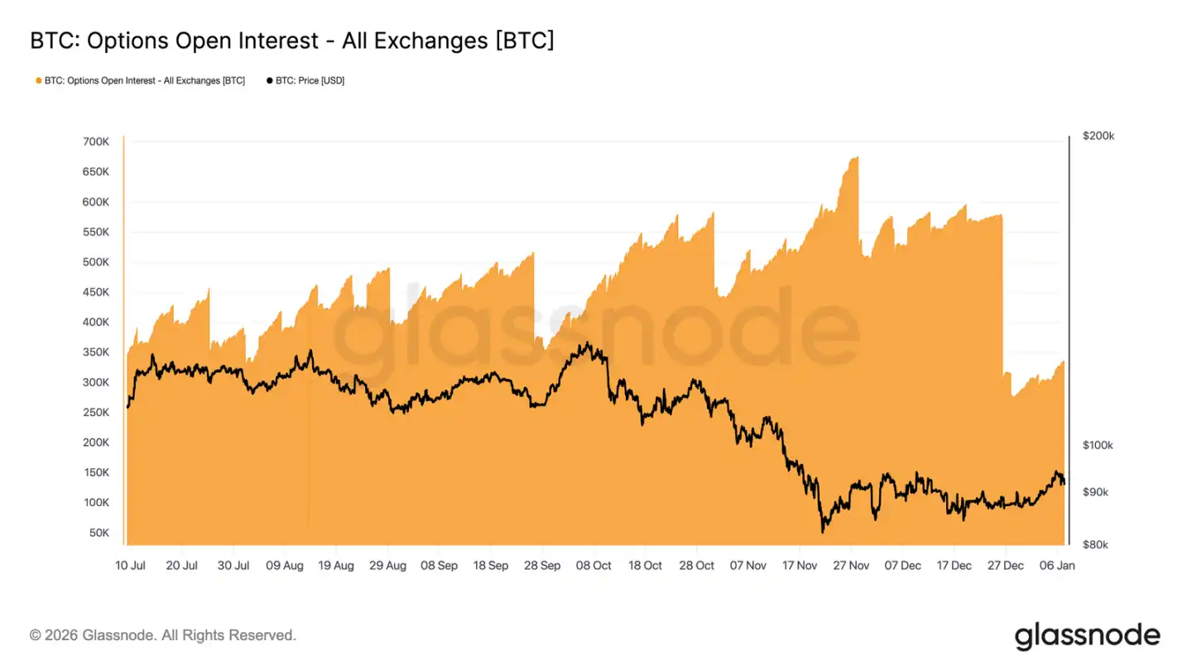
Task: Toggle the BTC: Price [USD] legend series
Action: click(x=310, y=81)
